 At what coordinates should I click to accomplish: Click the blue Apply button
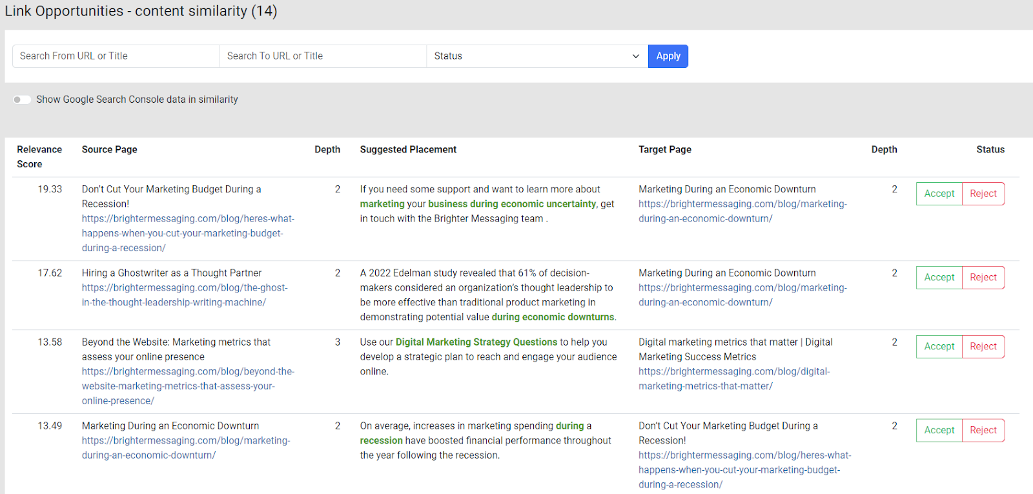pos(668,56)
